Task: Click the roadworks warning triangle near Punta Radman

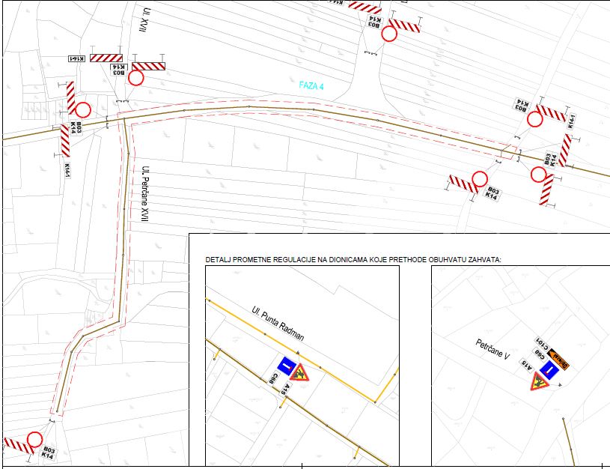Action: click(x=299, y=374)
